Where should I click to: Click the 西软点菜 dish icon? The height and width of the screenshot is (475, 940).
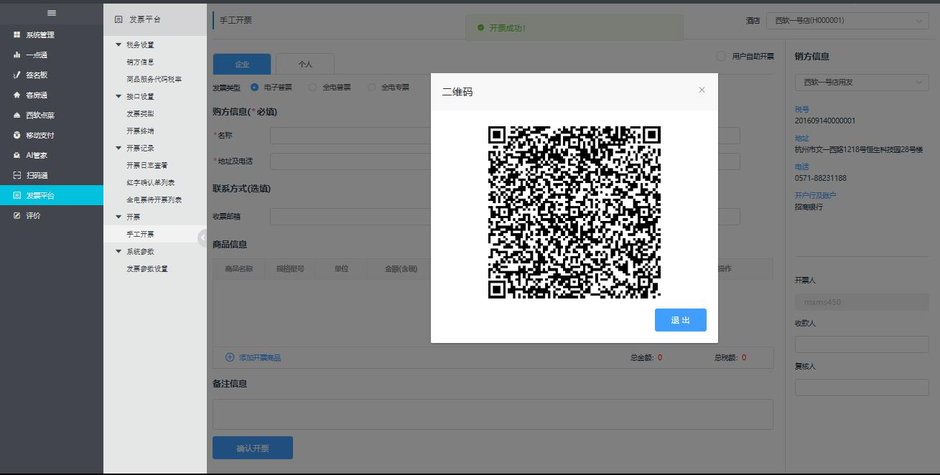point(17,115)
